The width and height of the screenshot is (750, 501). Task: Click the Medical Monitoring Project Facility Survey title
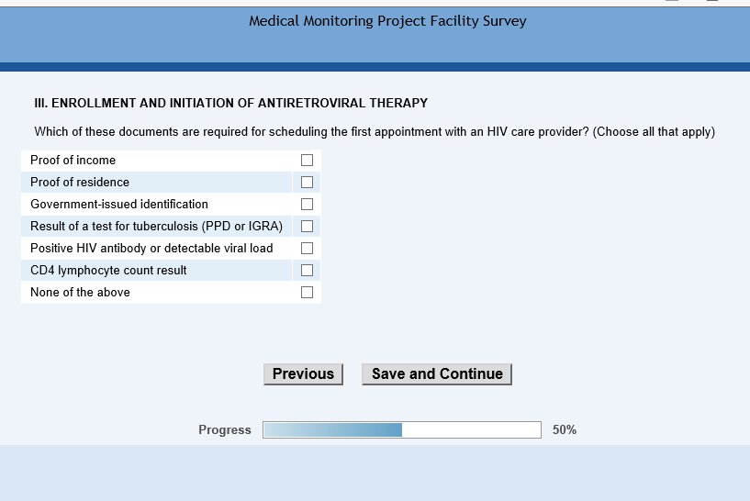(387, 21)
